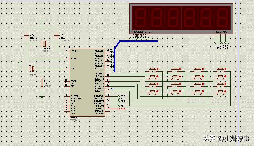254x146 pixels.
Task: Click the red highlighted P2.5 terminal
Action: [x=118, y=109]
